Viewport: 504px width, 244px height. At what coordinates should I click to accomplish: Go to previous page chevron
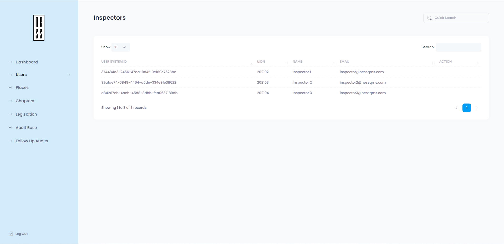coord(456,108)
